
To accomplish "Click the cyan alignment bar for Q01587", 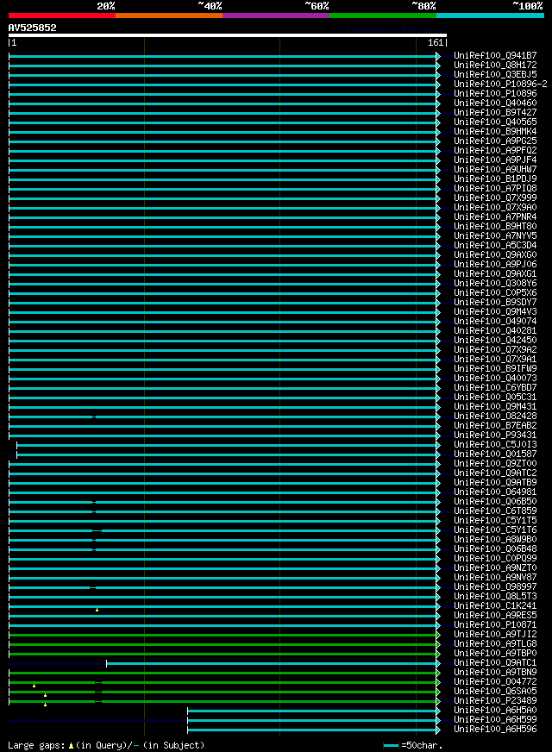I will (226, 454).
